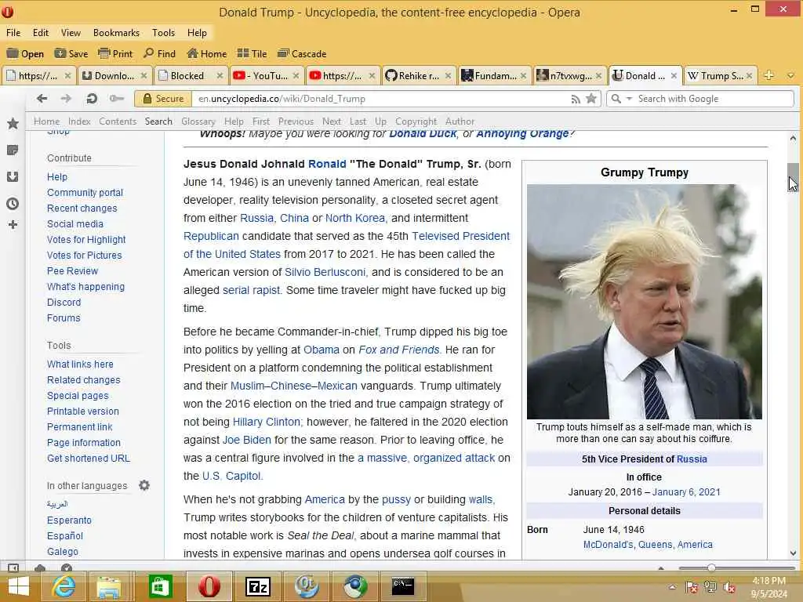The height and width of the screenshot is (602, 803).
Task: Open the Notes panel in the sidebar
Action: point(13,150)
